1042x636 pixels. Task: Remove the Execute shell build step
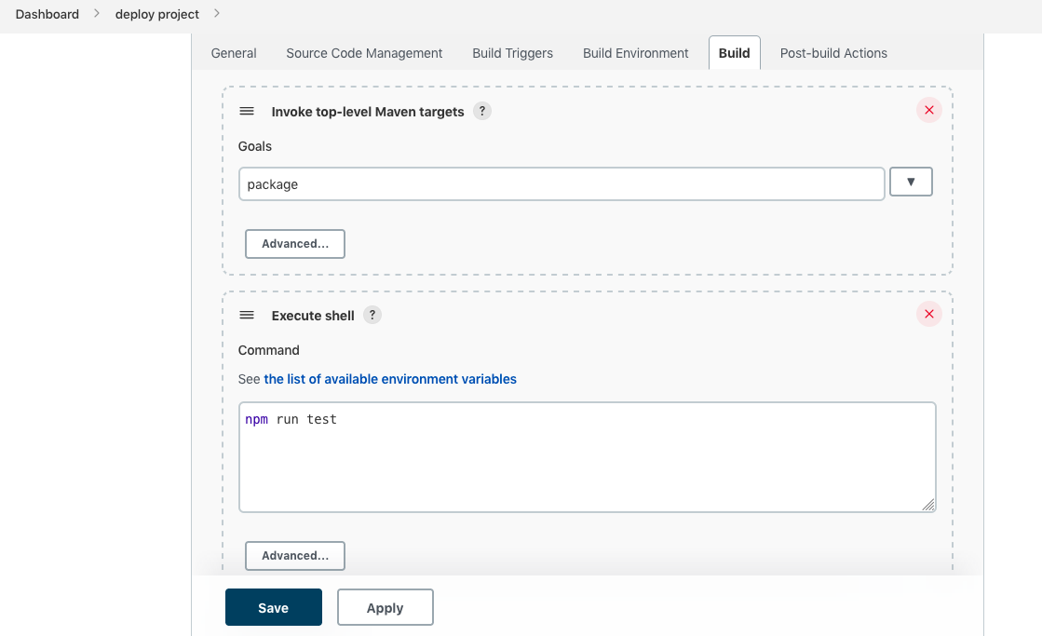tap(928, 315)
